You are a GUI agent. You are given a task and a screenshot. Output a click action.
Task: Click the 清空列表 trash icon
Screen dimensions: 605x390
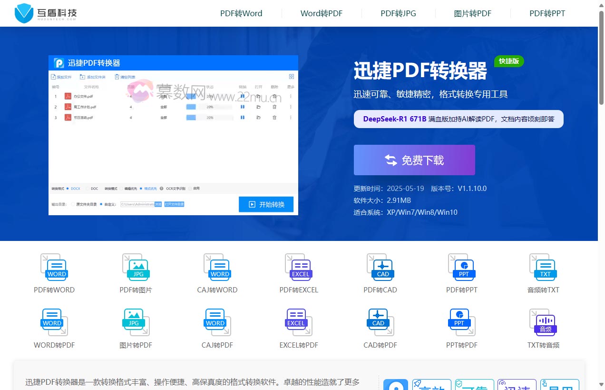coord(117,77)
